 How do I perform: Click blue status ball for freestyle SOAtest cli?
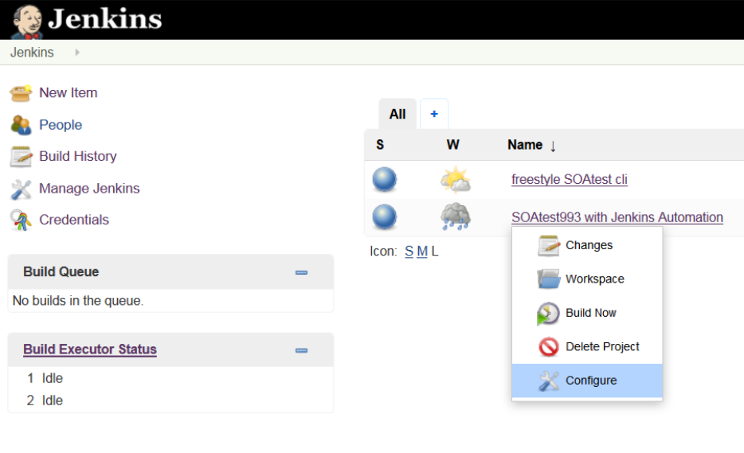click(x=384, y=179)
